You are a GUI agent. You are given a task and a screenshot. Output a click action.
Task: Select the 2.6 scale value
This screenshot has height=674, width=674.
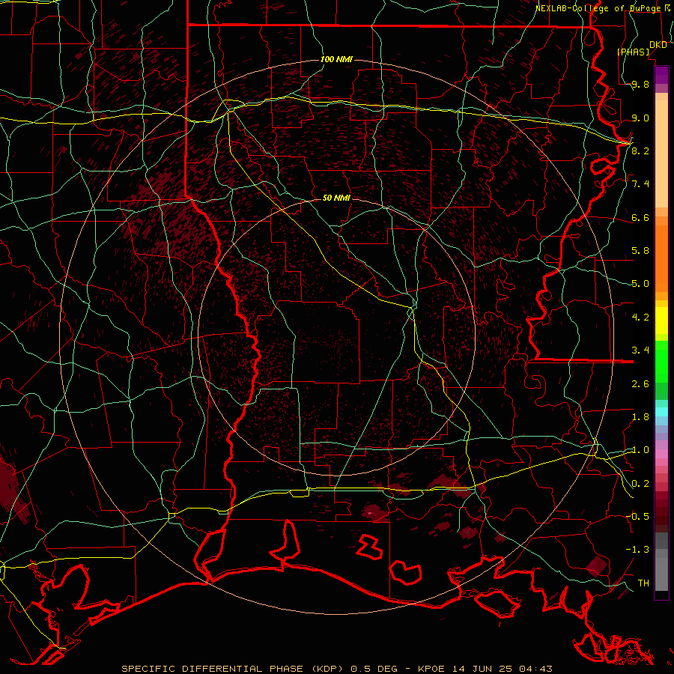click(x=640, y=384)
